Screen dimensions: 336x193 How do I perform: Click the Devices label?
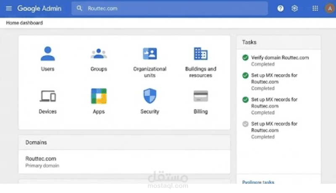tap(47, 112)
